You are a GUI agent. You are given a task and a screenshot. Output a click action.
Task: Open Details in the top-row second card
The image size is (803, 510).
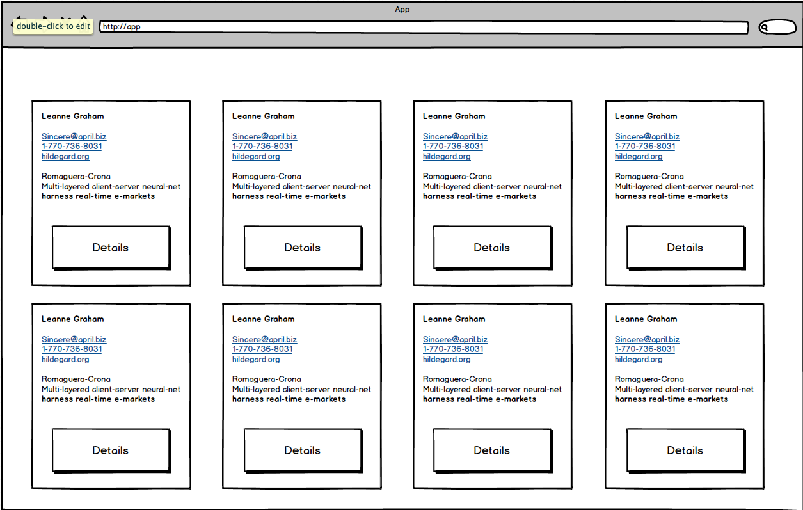303,248
